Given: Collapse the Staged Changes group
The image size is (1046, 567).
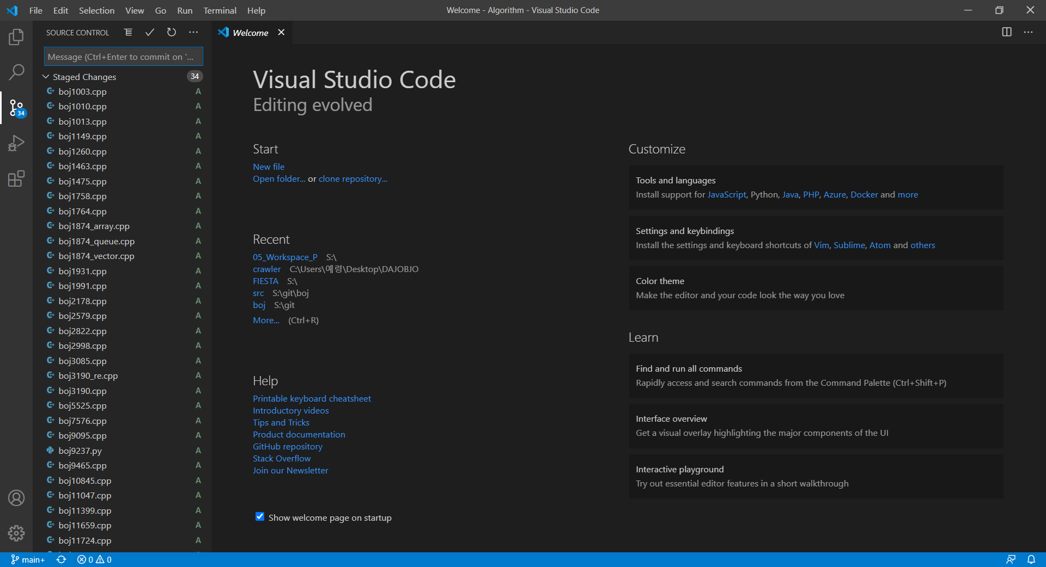Looking at the screenshot, I should [46, 77].
